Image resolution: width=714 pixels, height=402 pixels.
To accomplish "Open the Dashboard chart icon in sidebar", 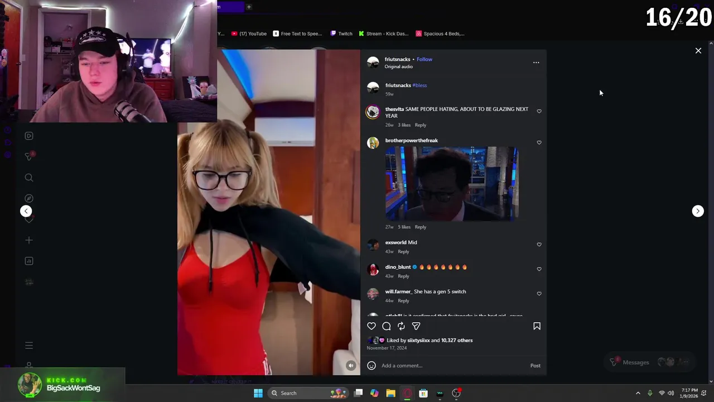I will 29,261.
